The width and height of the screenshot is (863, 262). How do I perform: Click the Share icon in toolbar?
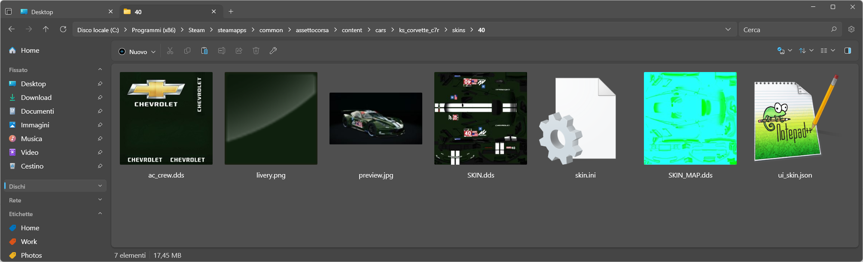(239, 51)
